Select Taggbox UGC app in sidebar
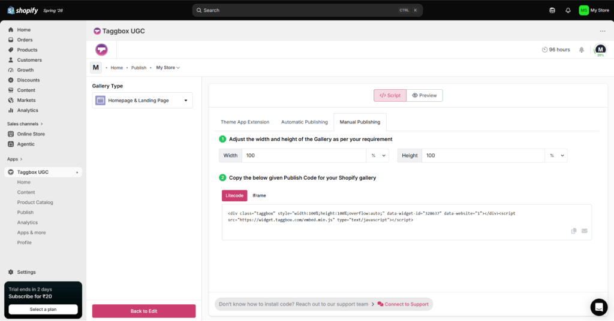This screenshot has width=614, height=321. (43, 172)
